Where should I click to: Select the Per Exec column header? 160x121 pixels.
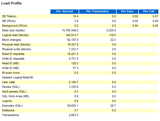click(127, 11)
